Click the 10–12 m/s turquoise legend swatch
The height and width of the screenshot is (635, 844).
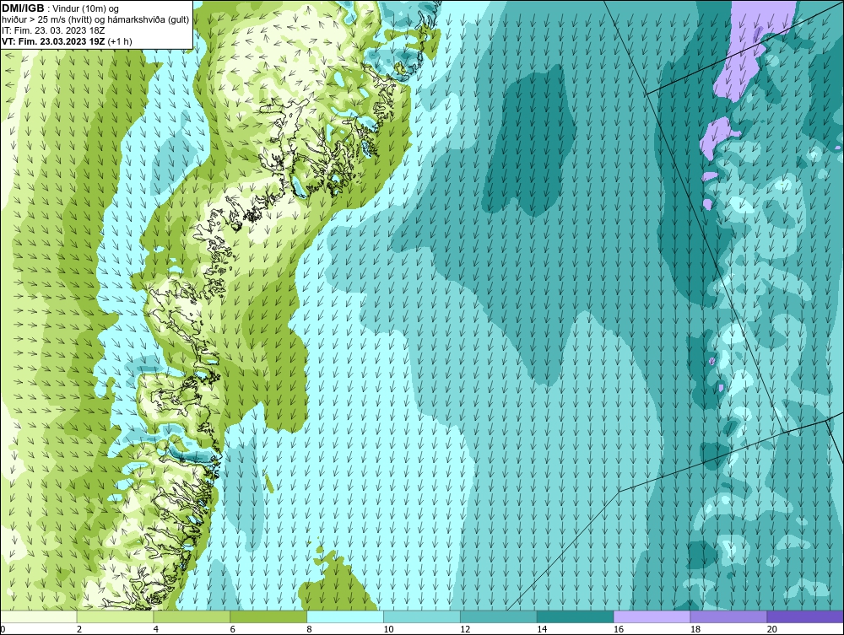pos(422,616)
